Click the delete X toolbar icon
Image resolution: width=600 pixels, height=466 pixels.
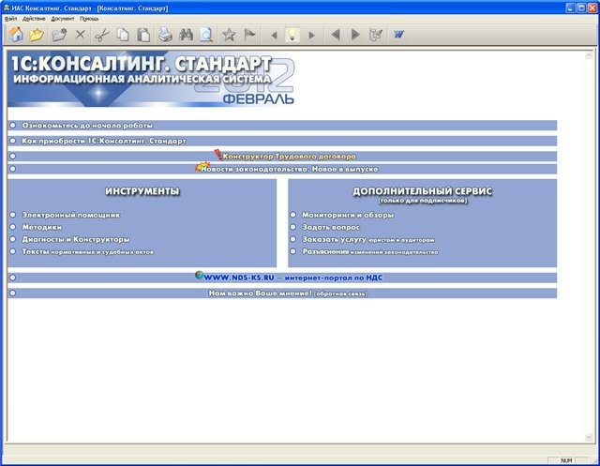[x=80, y=35]
